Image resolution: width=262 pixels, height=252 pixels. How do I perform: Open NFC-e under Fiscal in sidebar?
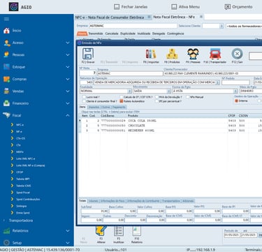click(x=20, y=125)
